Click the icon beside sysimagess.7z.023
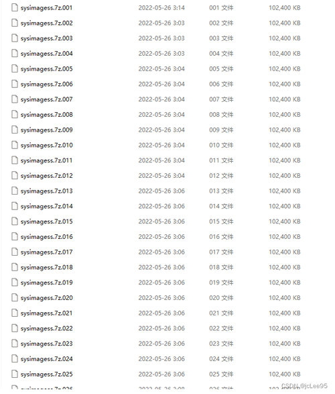Screen dimensions: 335x394 point(15,344)
